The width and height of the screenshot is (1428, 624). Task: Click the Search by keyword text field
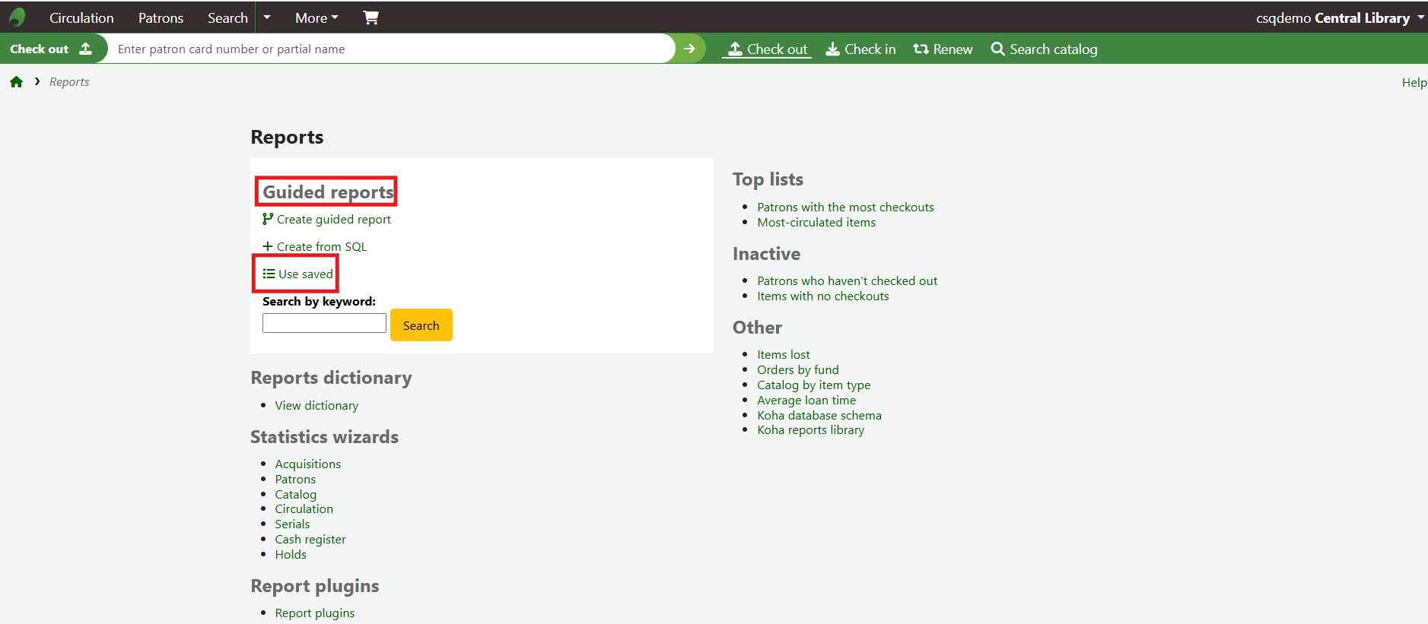pos(324,324)
